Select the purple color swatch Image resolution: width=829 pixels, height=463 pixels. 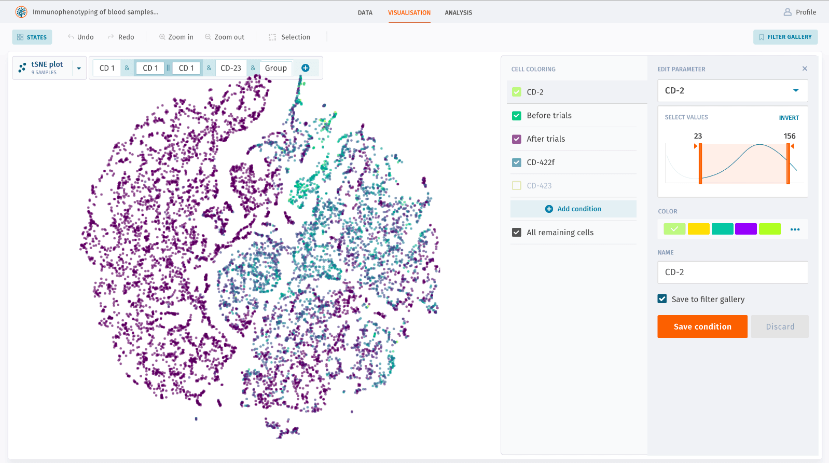click(745, 229)
